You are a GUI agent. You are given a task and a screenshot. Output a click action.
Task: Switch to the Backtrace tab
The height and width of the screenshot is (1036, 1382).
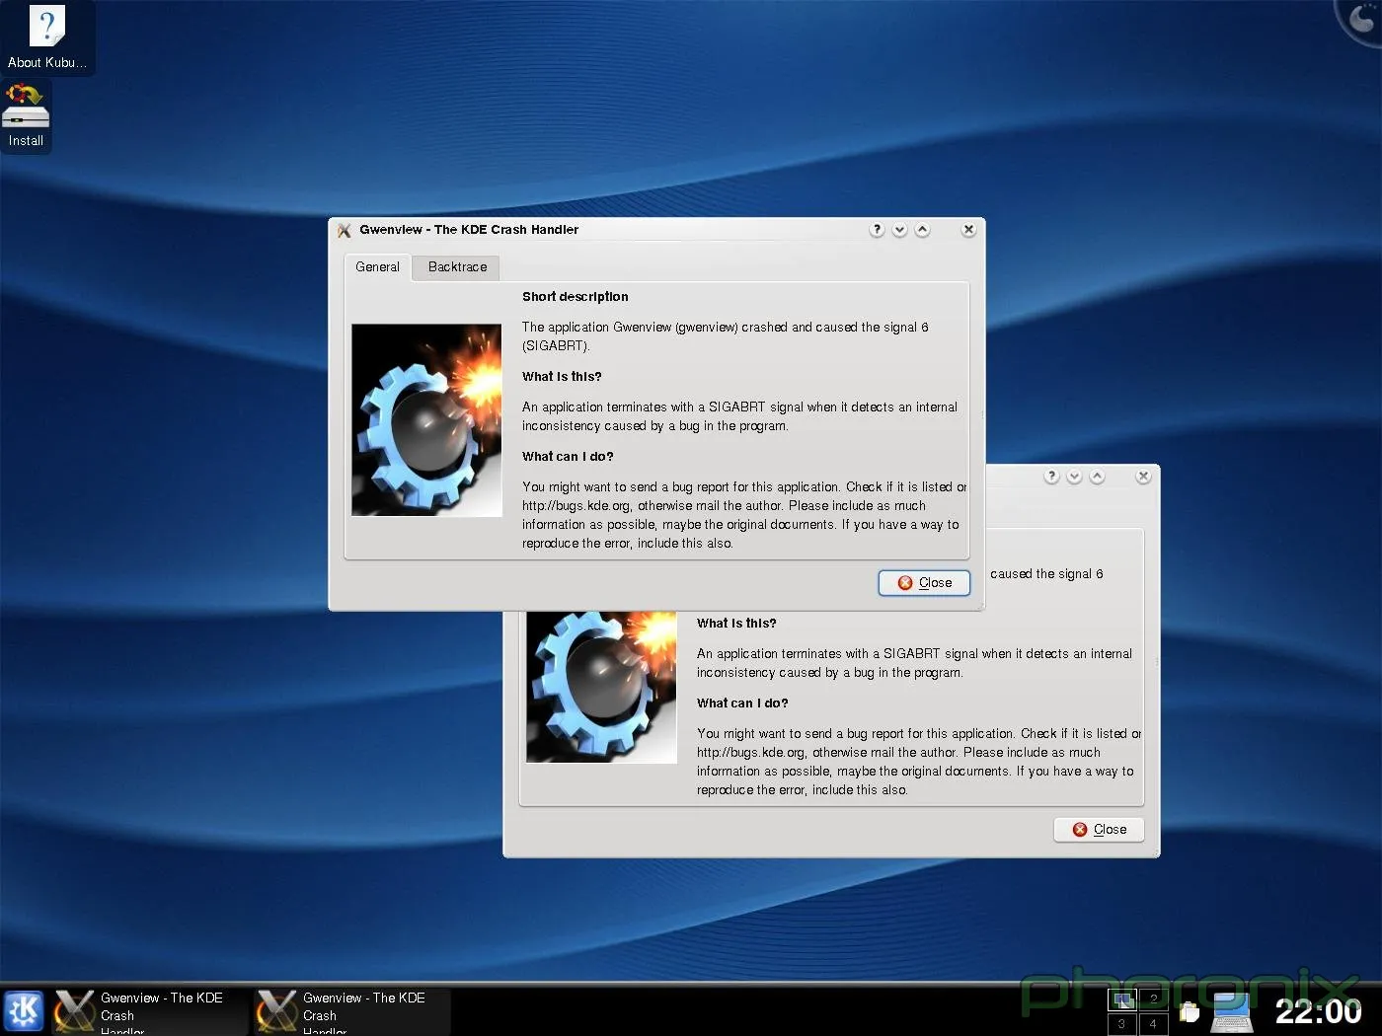(457, 267)
